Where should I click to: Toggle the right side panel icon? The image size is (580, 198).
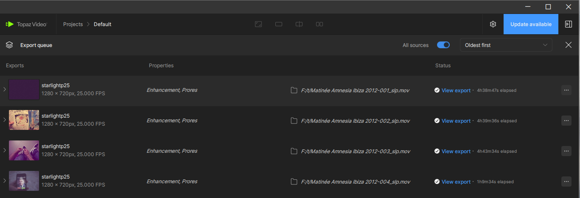pyautogui.click(x=569, y=24)
